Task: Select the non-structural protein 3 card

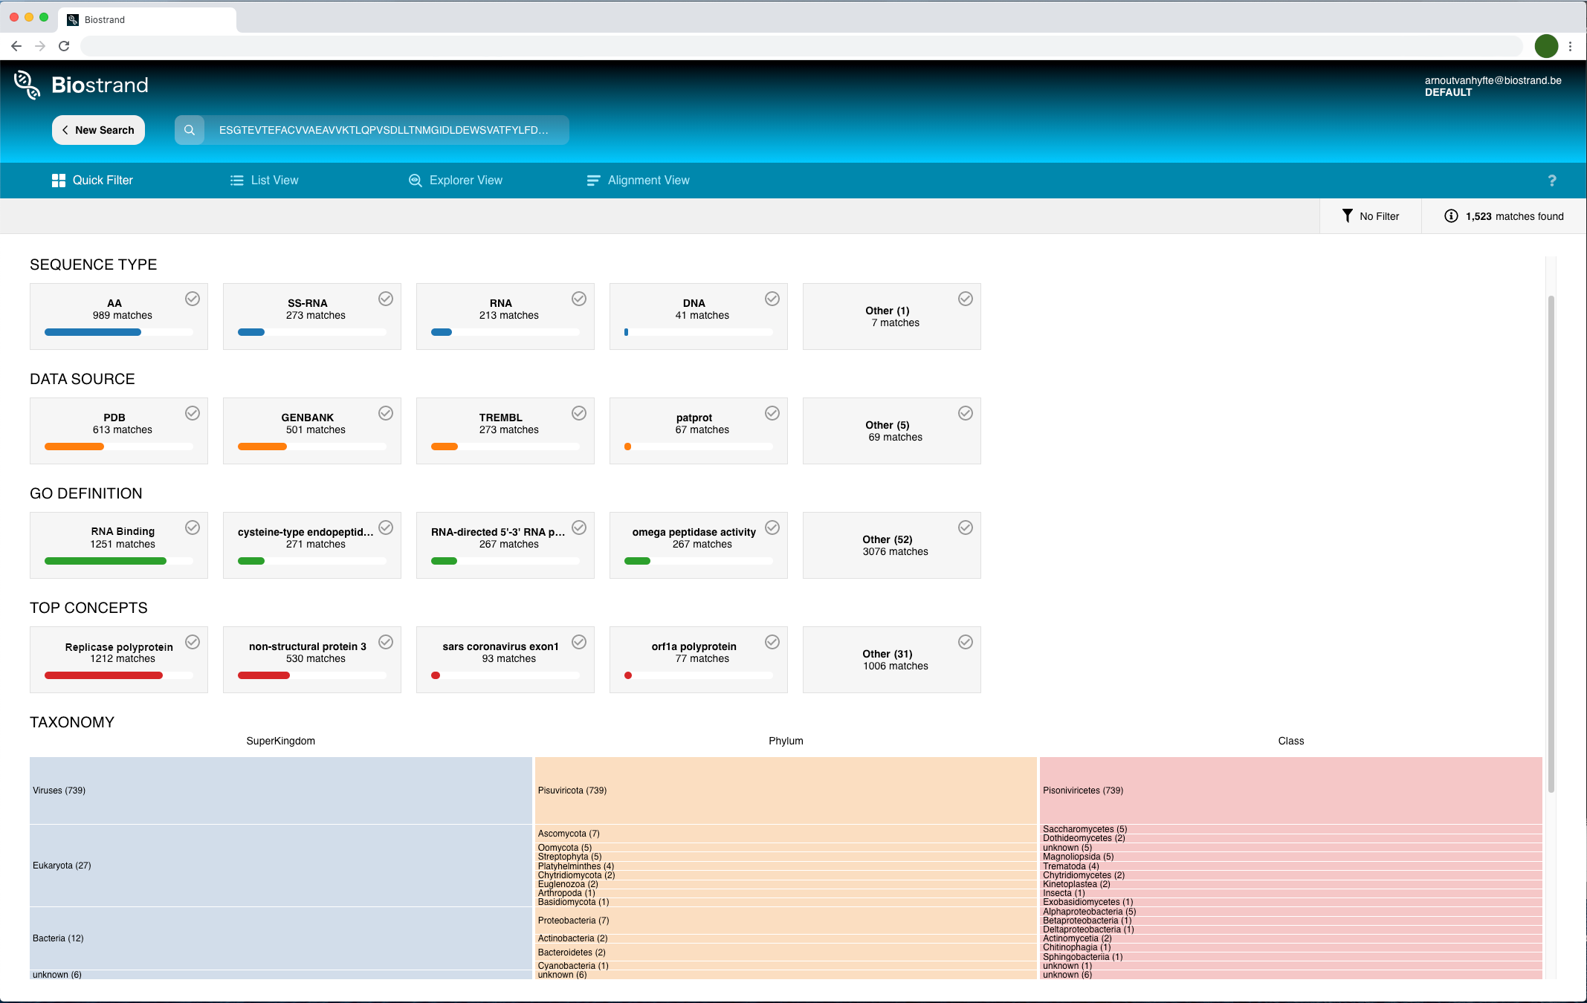Action: click(x=312, y=660)
